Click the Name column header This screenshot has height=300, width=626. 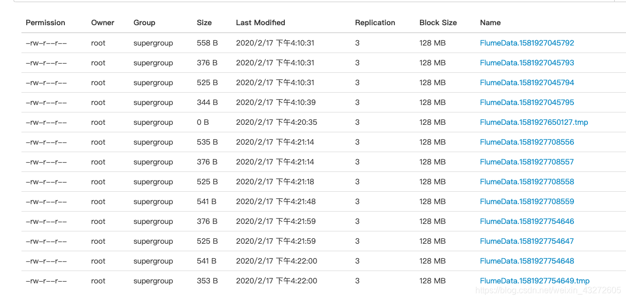pyautogui.click(x=490, y=22)
